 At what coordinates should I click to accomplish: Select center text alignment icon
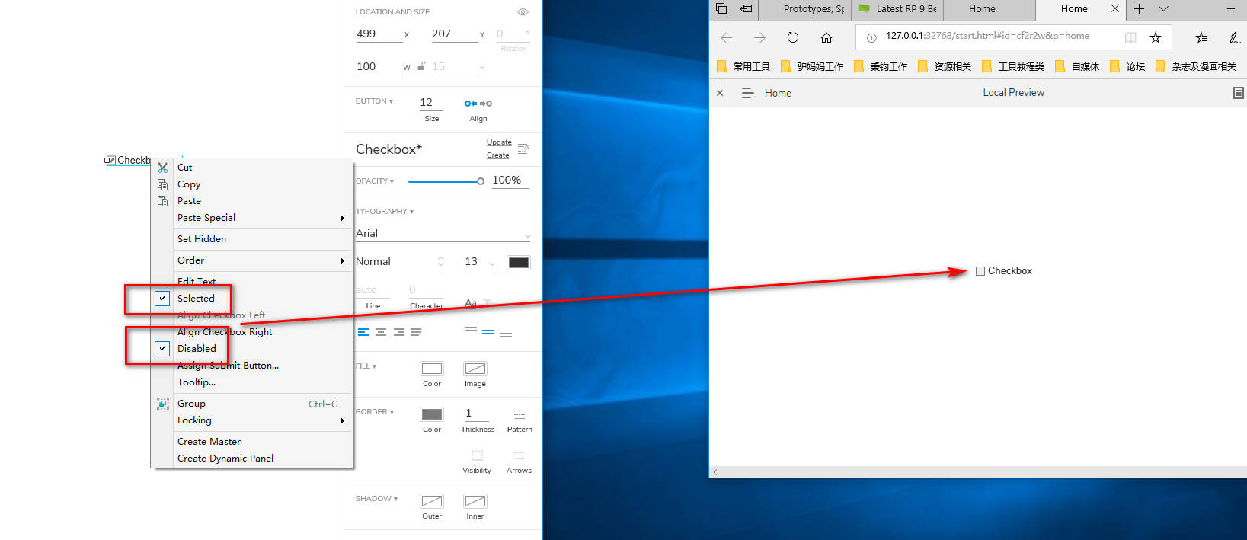(381, 332)
